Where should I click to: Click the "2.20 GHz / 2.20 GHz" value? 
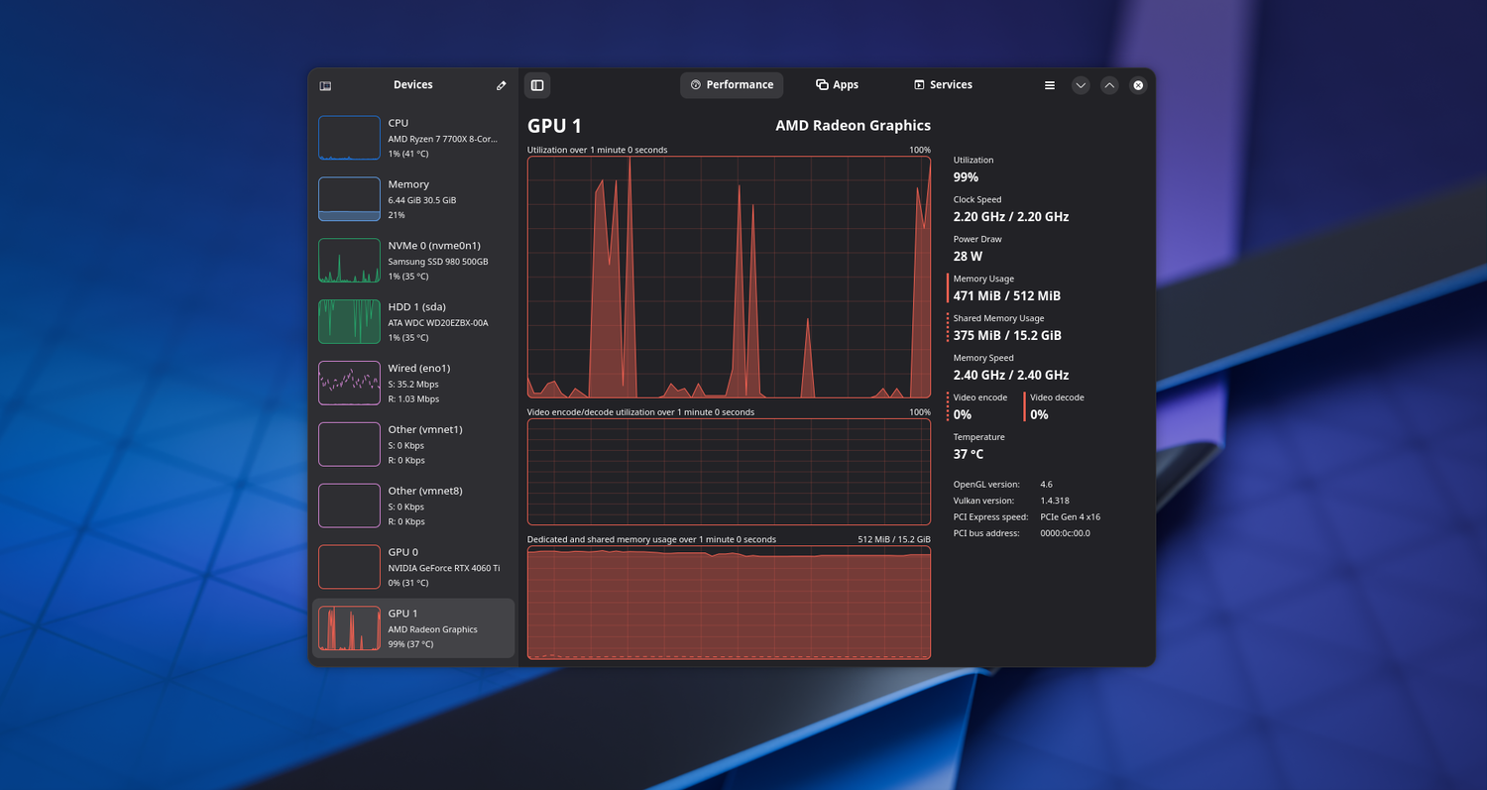[1011, 217]
